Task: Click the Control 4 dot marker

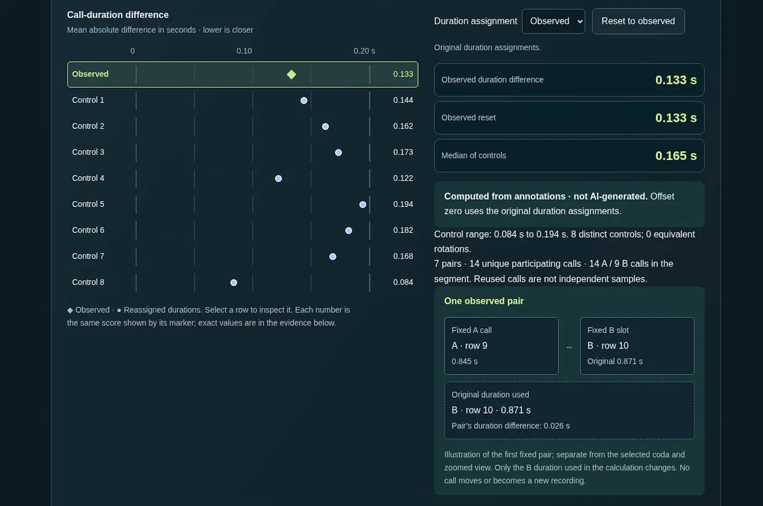Action: pos(278,179)
